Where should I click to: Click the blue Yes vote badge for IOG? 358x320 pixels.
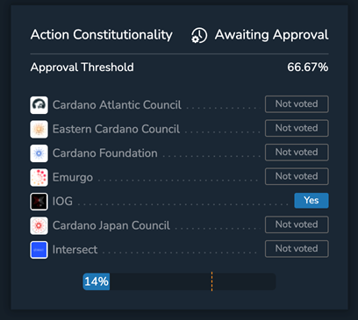[x=311, y=201]
